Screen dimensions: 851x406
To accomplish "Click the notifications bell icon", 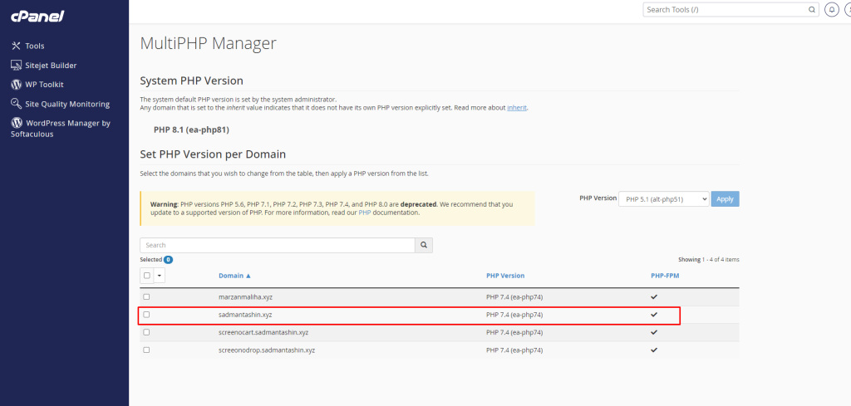I will tap(832, 10).
